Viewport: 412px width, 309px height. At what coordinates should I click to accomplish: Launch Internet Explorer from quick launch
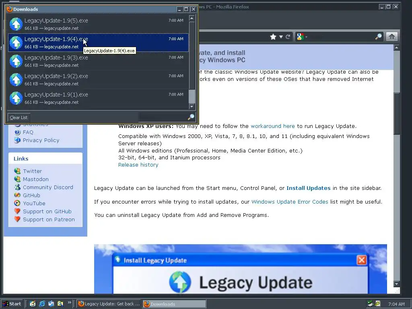[x=42, y=304]
